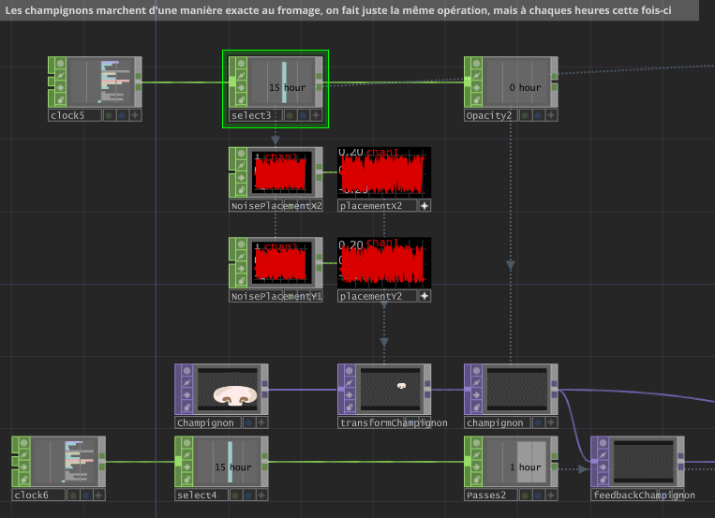Toggle blue flag beside champignon node name
Image resolution: width=715 pixels, height=518 pixels.
539,422
